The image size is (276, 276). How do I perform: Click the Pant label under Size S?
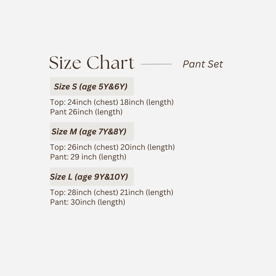[x=58, y=112]
